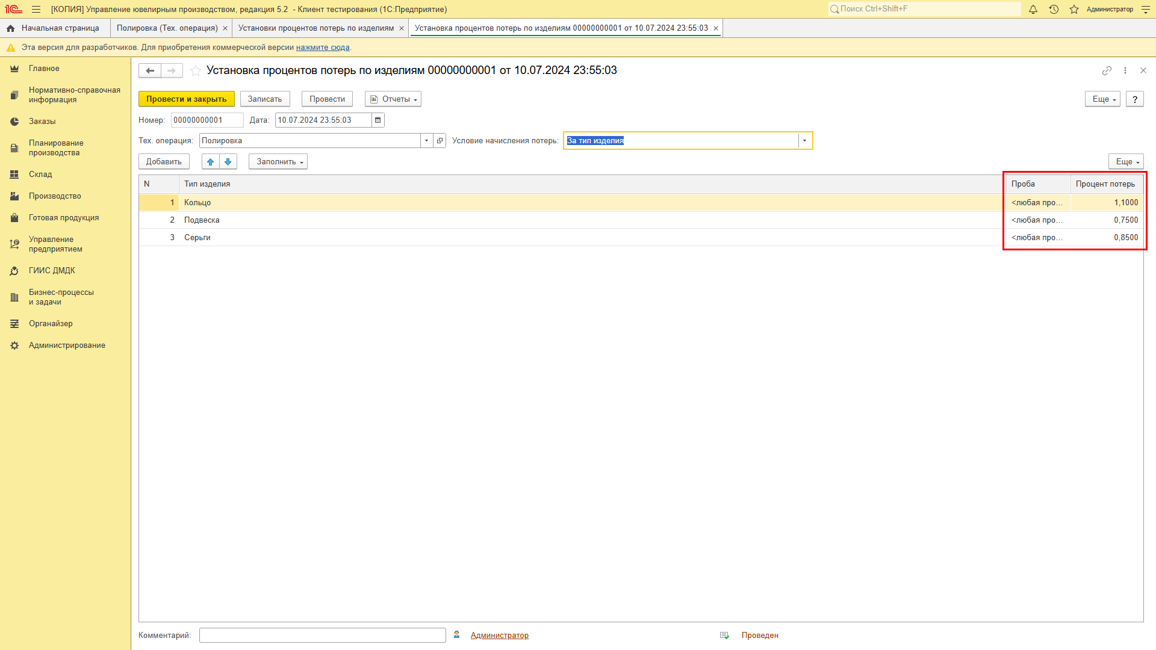Copy link to this document

(1107, 70)
